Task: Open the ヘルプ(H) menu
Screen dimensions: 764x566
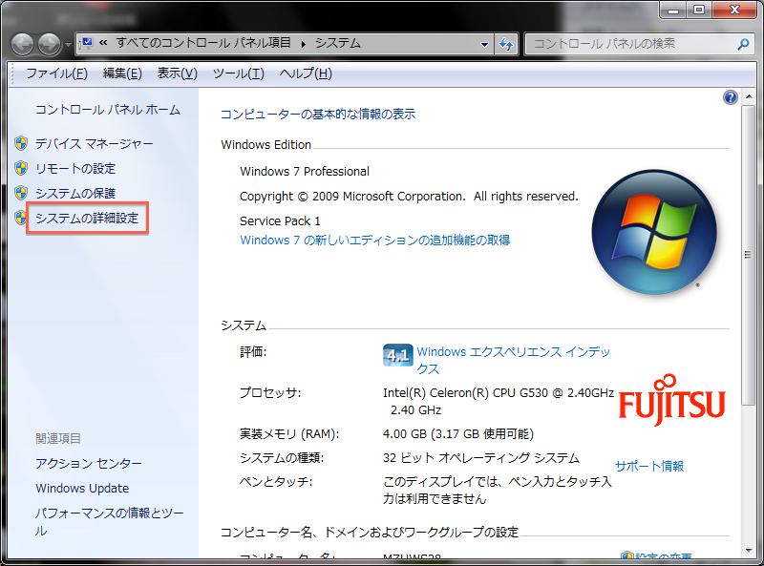Action: click(306, 73)
